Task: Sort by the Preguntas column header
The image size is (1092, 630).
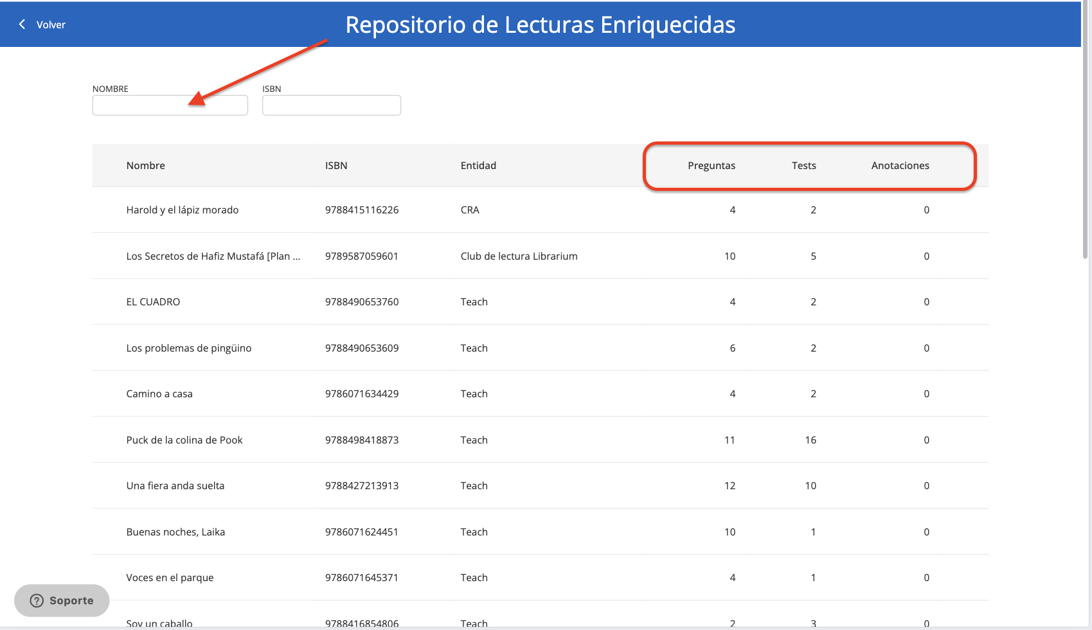Action: (712, 165)
